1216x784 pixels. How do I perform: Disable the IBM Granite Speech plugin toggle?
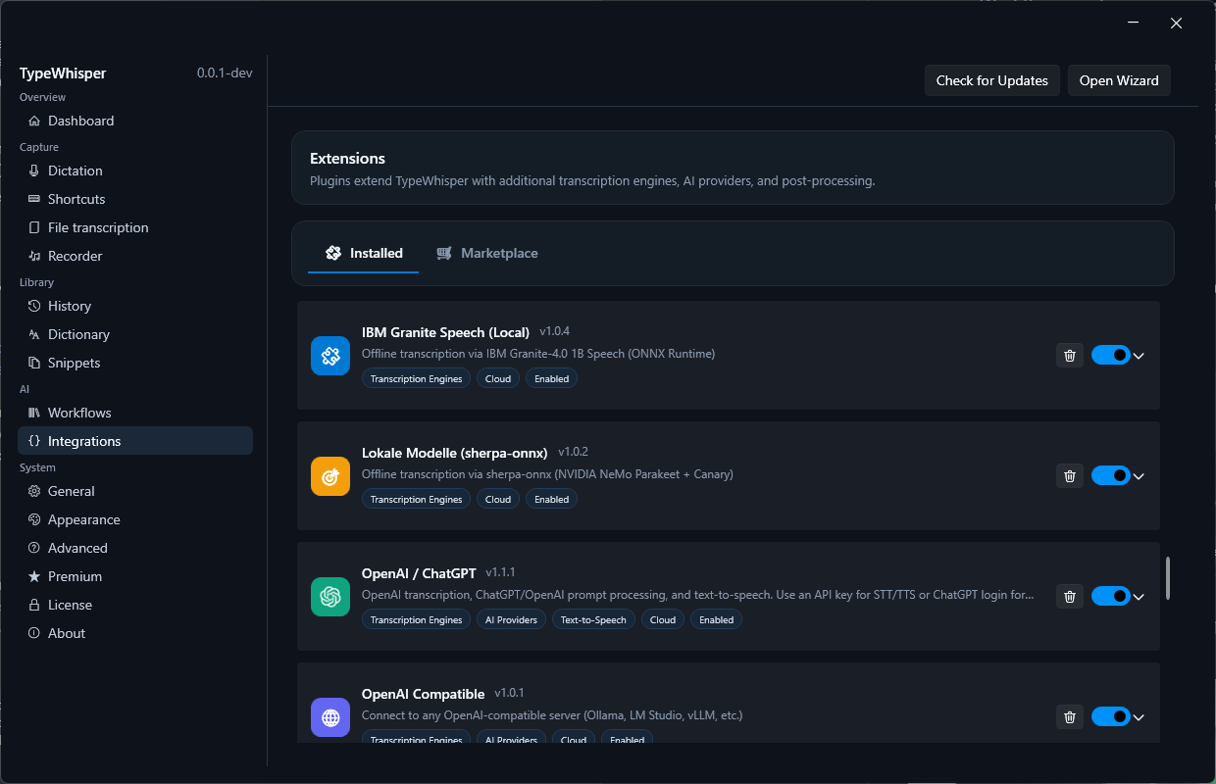pos(1111,355)
